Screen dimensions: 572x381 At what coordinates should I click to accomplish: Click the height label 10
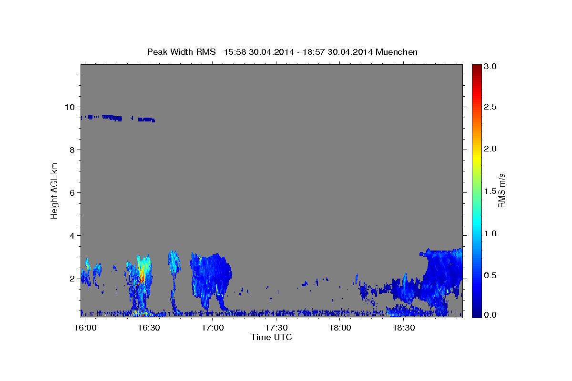71,107
